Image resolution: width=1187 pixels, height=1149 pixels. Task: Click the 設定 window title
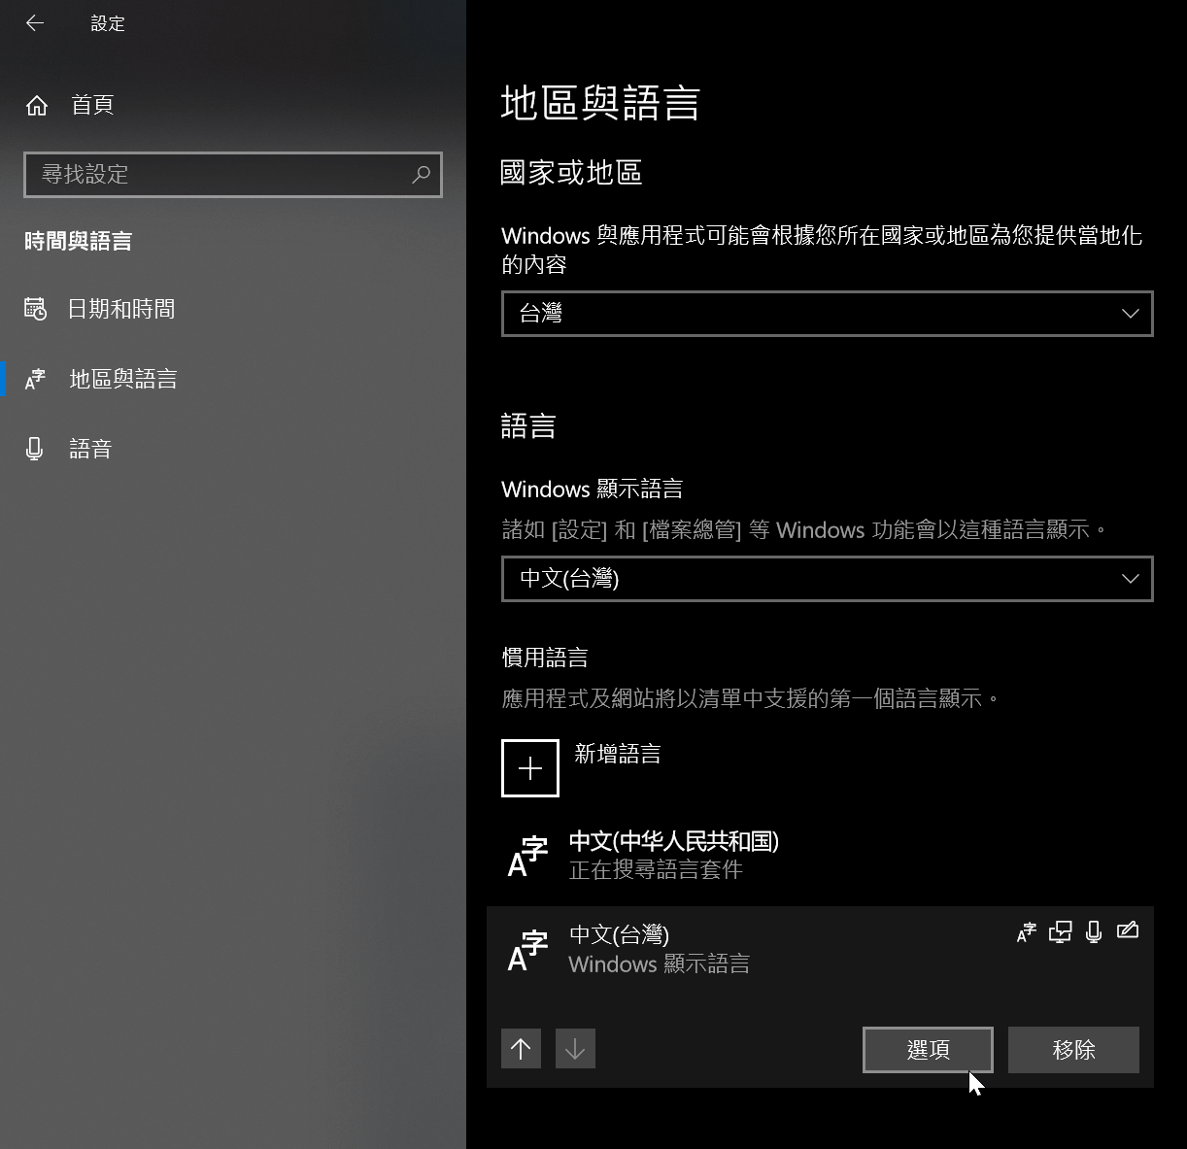(108, 24)
